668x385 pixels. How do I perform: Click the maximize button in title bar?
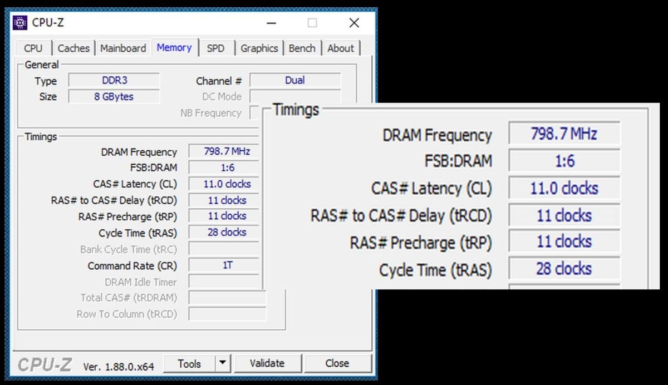point(312,23)
